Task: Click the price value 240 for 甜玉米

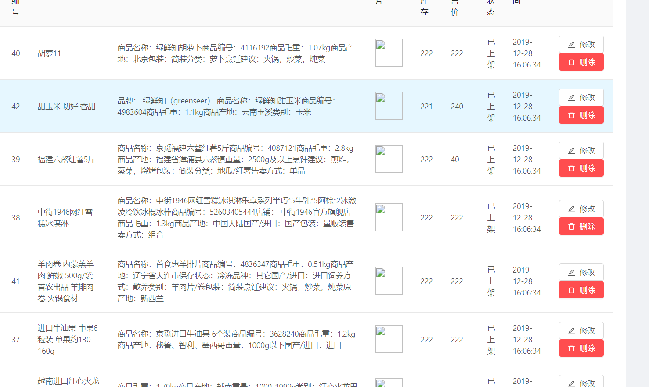Action: (457, 107)
